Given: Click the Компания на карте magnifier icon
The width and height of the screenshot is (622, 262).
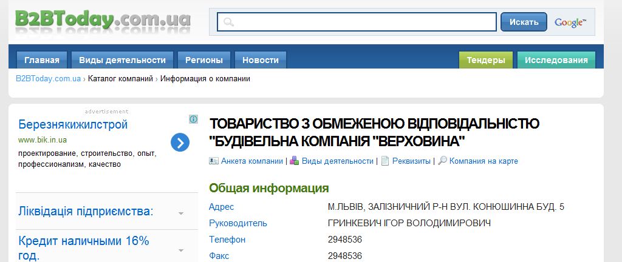Looking at the screenshot, I should (x=443, y=161).
